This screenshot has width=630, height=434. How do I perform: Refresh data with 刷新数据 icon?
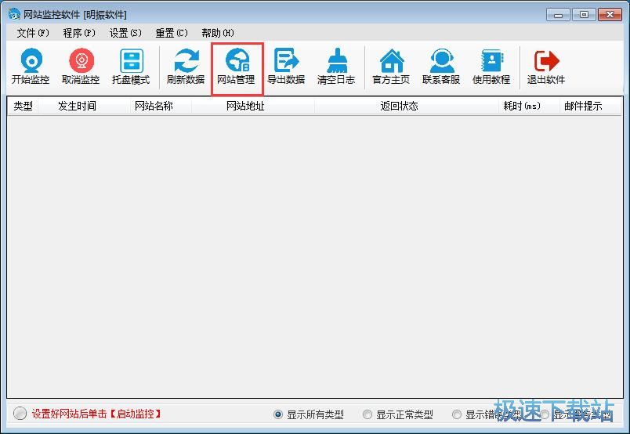[x=186, y=67]
